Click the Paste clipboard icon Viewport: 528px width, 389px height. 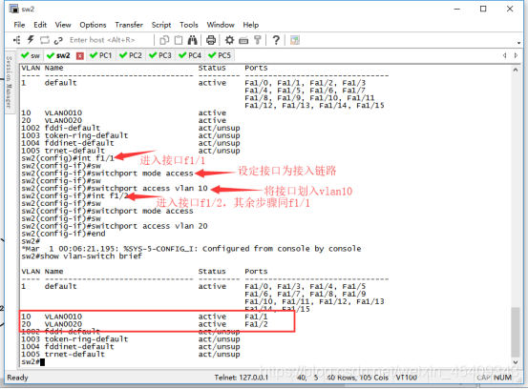179,40
